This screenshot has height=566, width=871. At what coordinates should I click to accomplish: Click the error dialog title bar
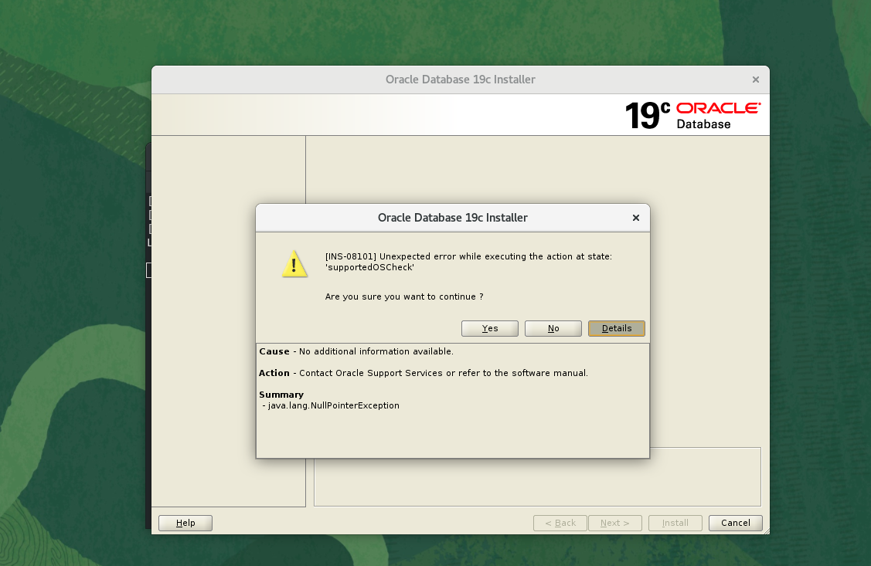click(x=452, y=218)
